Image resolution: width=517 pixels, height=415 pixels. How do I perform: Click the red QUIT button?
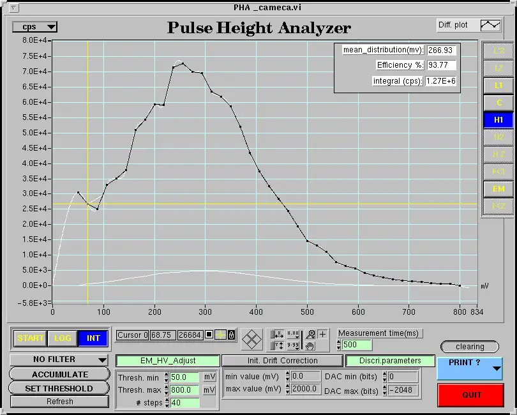tap(471, 395)
